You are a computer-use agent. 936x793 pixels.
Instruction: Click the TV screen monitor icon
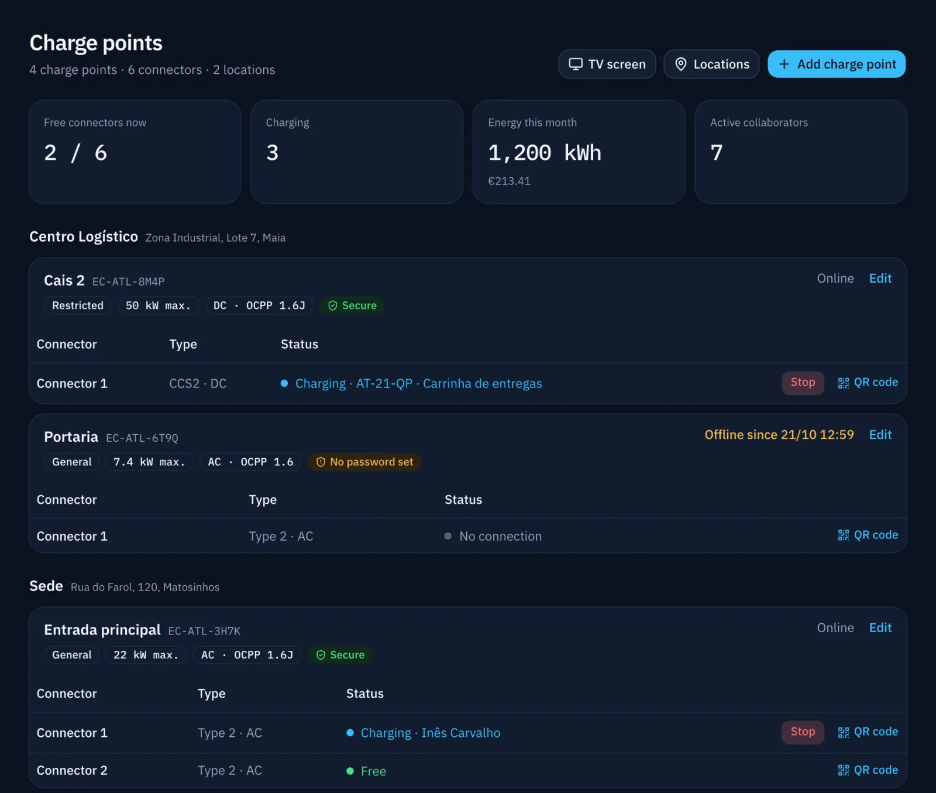pos(576,64)
